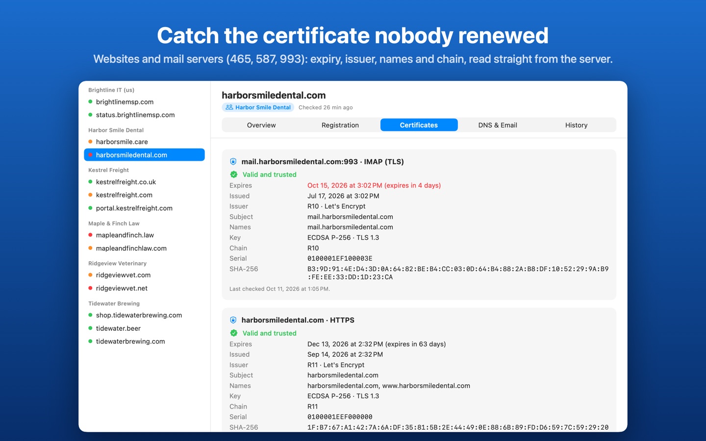Switch to the Overview tab
This screenshot has width=706, height=441.
point(261,125)
